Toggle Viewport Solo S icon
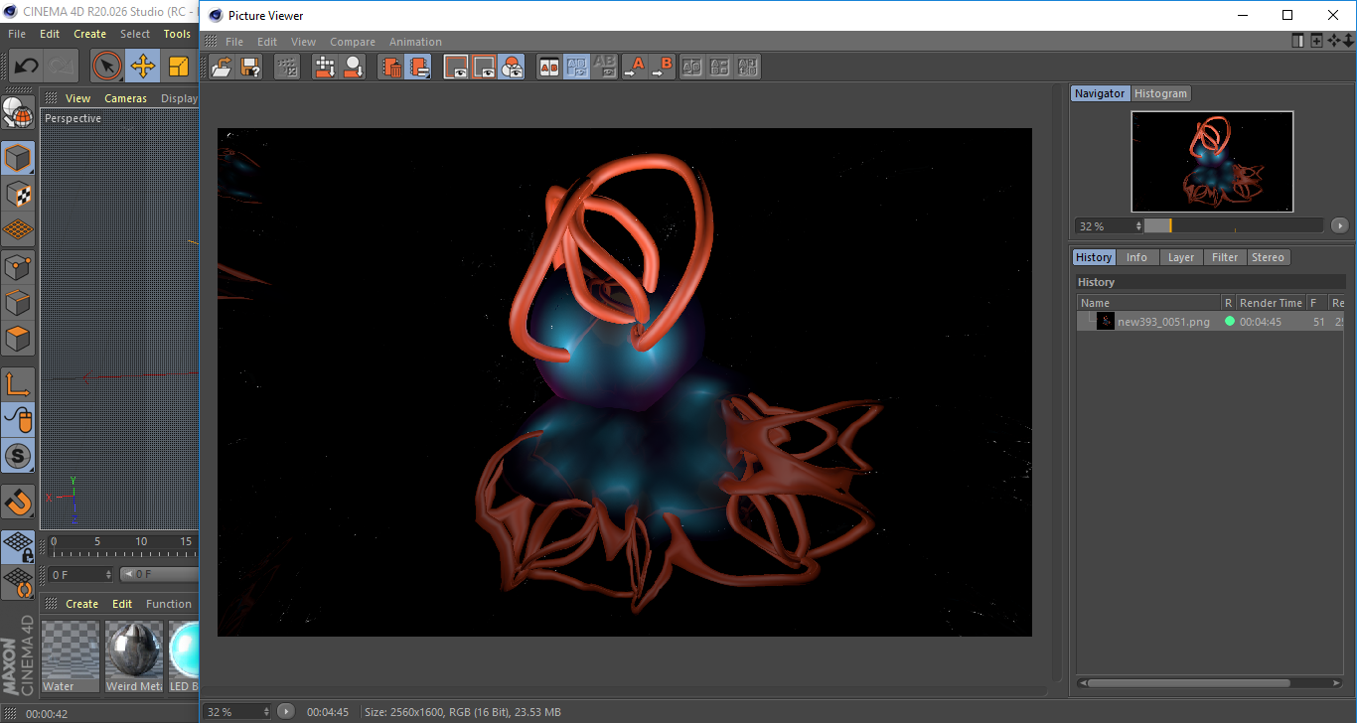The width and height of the screenshot is (1357, 723). coord(18,457)
